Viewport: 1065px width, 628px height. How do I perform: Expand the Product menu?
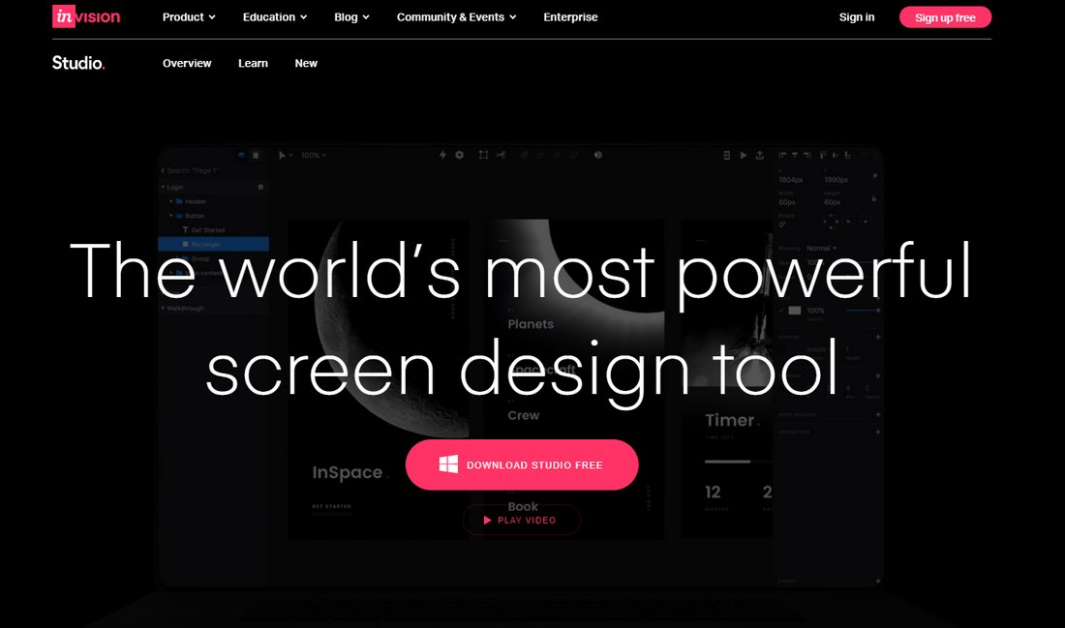[189, 17]
